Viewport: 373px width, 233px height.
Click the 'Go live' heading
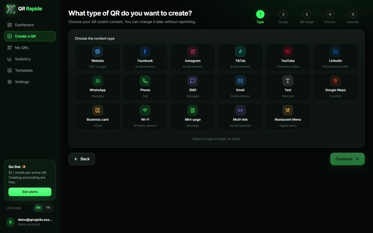coord(17,167)
